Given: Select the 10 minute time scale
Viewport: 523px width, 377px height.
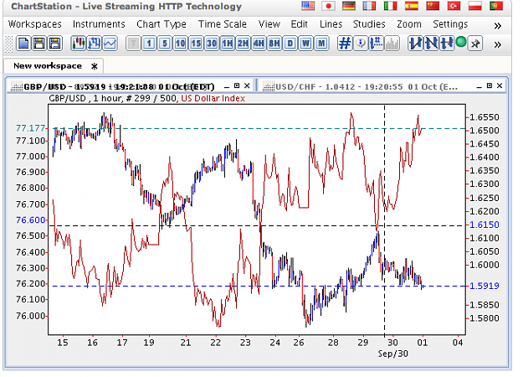Looking at the screenshot, I should (x=181, y=44).
